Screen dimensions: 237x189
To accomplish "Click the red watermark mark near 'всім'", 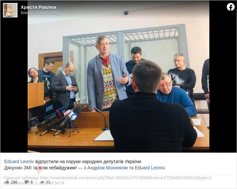I will (x=39, y=169).
